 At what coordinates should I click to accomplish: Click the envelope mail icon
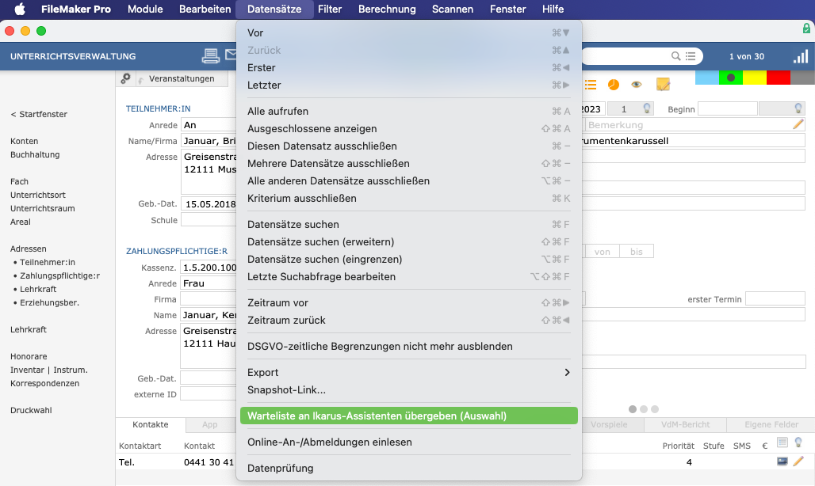[x=231, y=55]
